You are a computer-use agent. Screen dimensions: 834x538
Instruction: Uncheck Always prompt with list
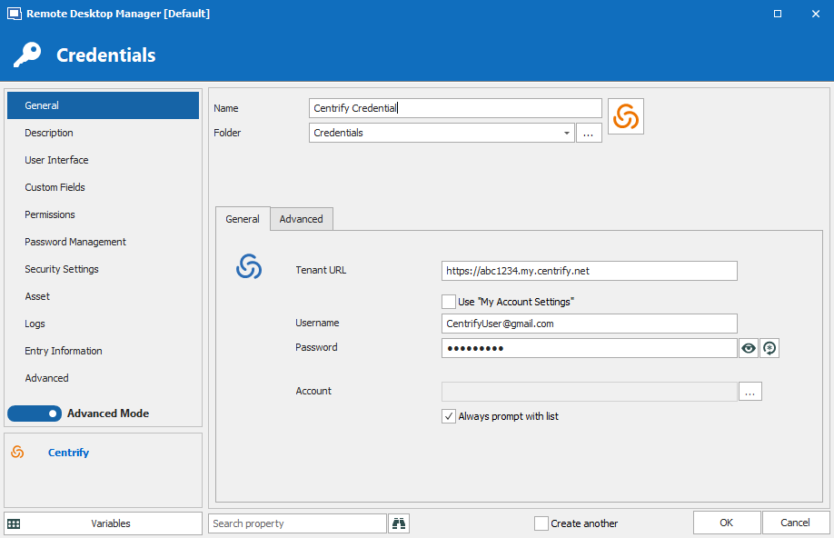click(449, 416)
